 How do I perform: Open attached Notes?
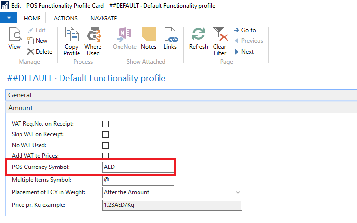[149, 38]
